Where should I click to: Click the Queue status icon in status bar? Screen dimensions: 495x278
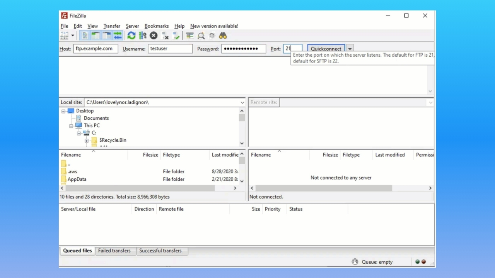point(355,262)
